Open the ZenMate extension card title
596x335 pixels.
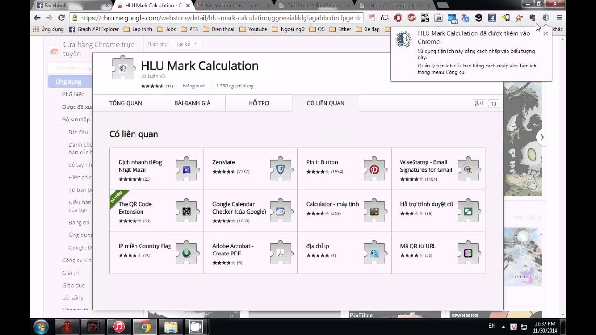coord(223,162)
